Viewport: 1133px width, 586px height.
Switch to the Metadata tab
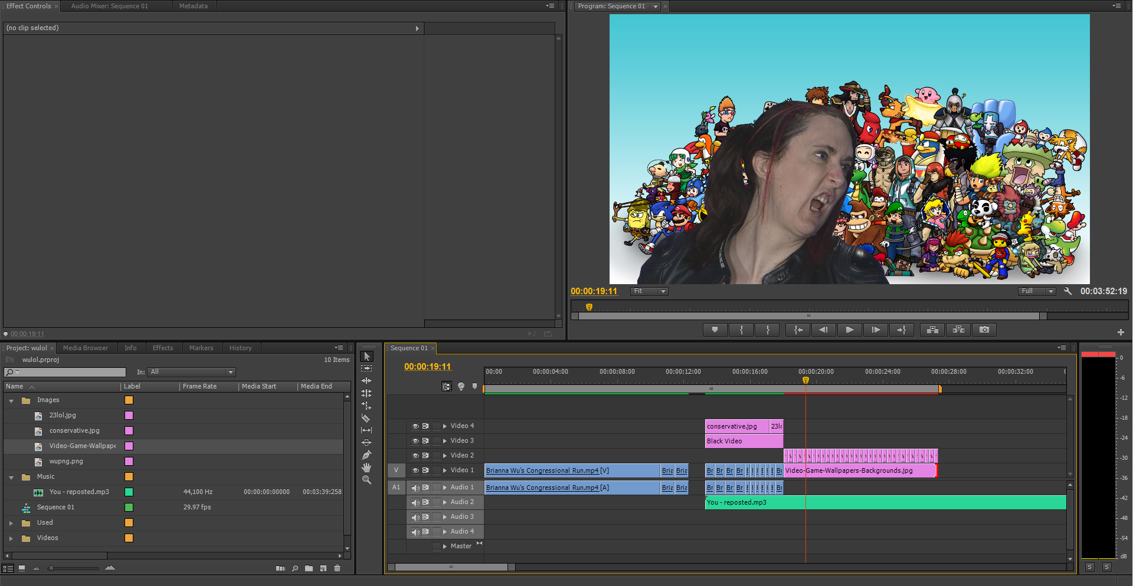coord(194,6)
